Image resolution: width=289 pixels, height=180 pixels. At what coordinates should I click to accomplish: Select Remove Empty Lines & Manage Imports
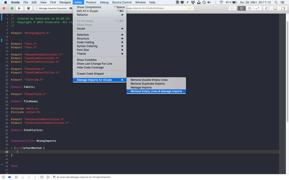click(156, 91)
